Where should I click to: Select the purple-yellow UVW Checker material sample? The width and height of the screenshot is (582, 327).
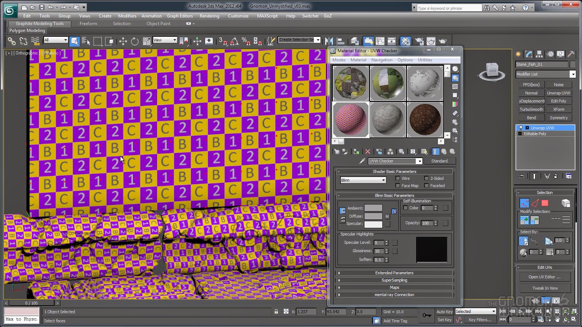(x=351, y=119)
